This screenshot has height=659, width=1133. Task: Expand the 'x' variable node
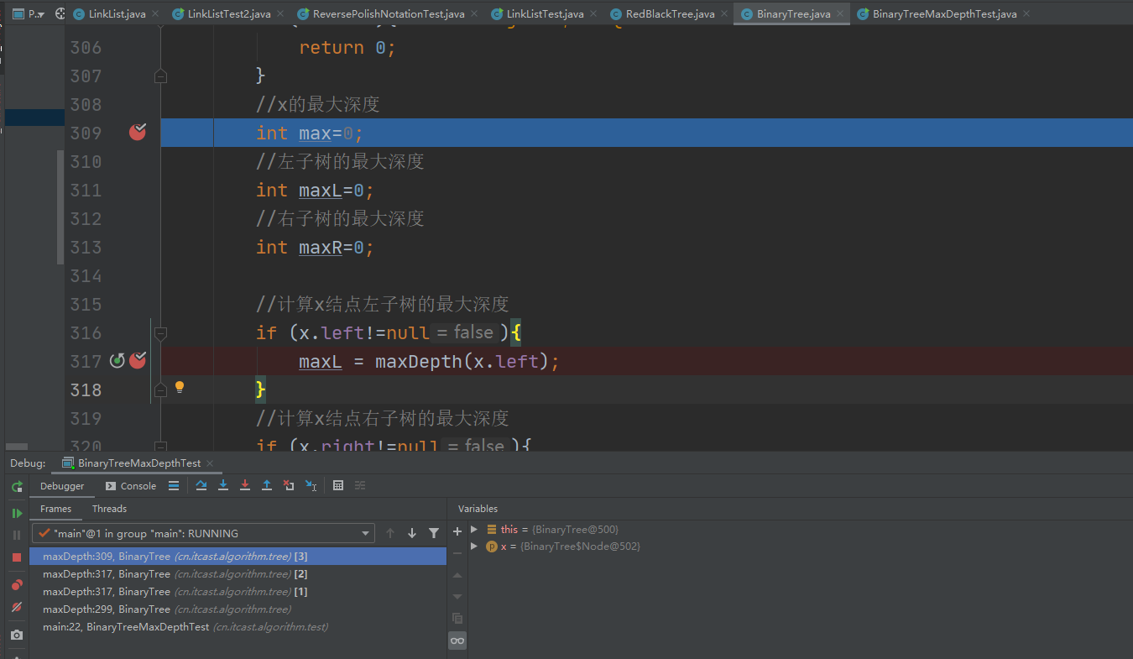click(474, 547)
